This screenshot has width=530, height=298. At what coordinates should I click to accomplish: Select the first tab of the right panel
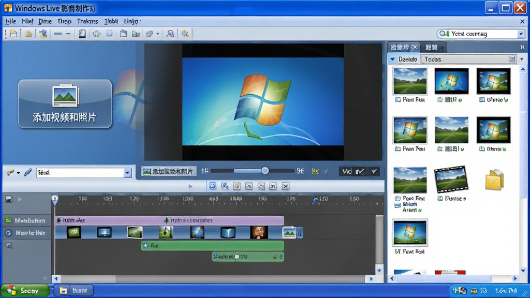tap(400, 47)
